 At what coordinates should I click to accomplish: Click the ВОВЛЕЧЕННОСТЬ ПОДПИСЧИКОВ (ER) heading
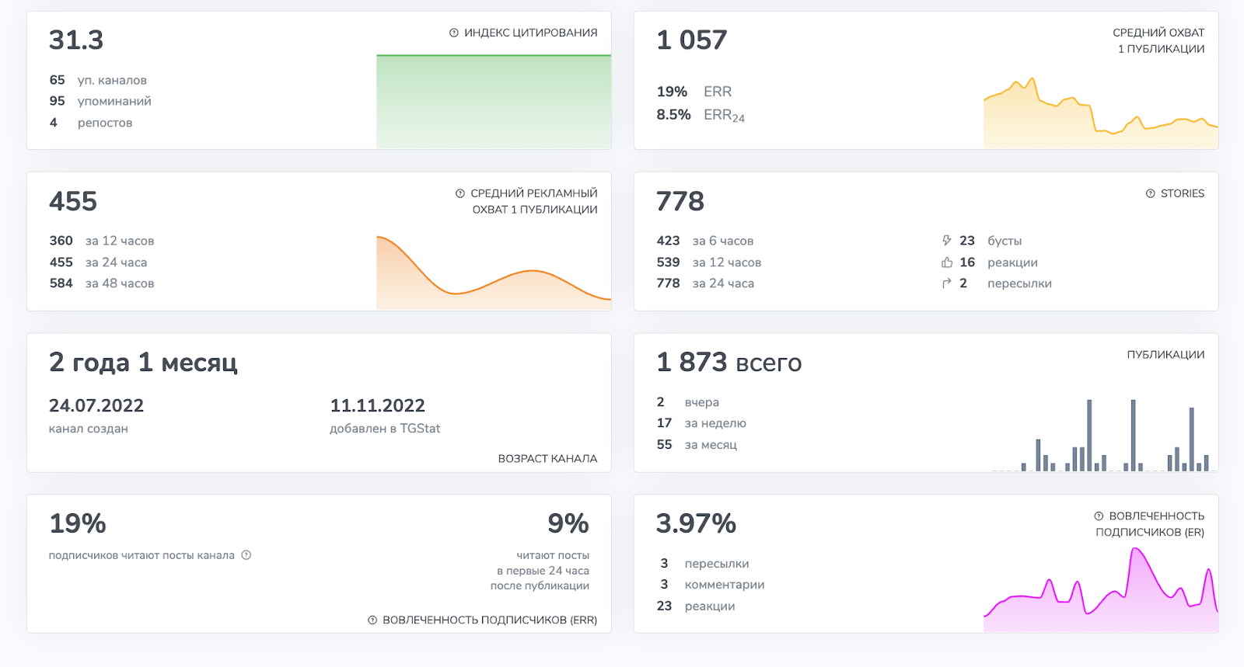(1150, 524)
